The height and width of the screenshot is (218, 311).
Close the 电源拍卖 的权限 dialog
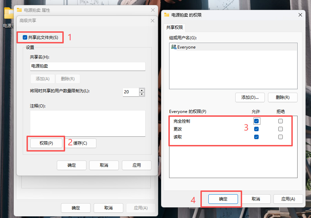point(300,15)
